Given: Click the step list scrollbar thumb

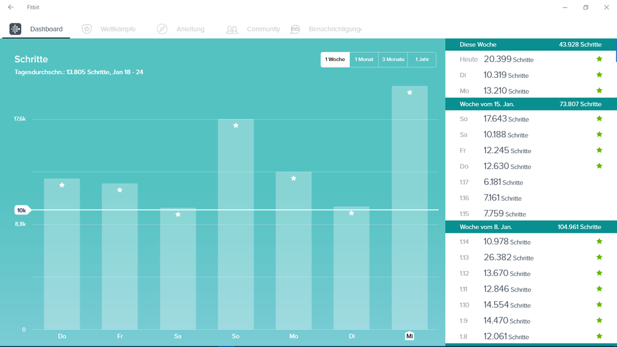Looking at the screenshot, I should tap(616, 51).
